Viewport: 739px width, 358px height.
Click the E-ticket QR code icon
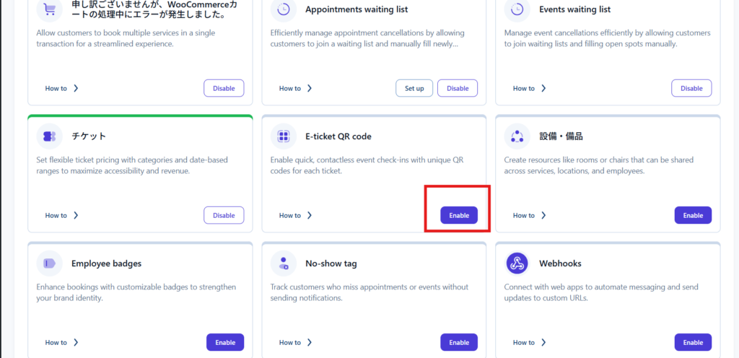tap(284, 136)
